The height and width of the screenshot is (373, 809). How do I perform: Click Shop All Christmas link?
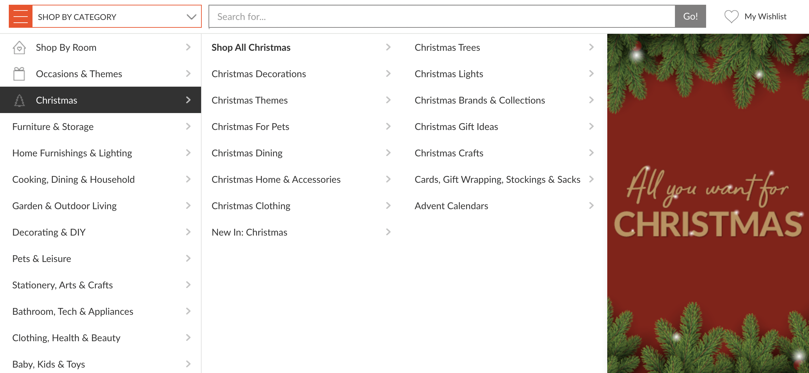coord(251,47)
